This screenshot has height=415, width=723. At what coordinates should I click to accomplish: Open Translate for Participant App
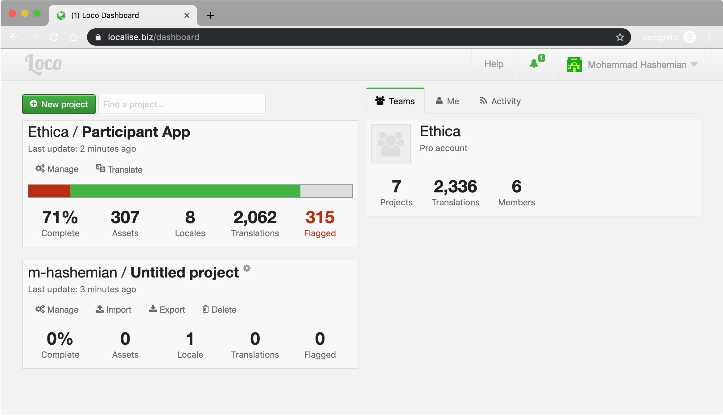click(x=119, y=169)
